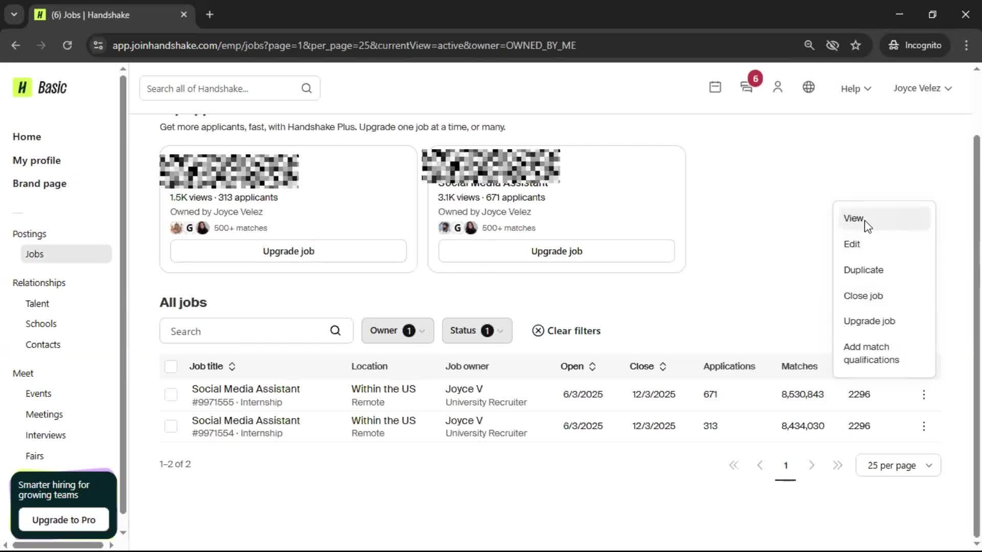Open Contacts in the sidebar

(x=43, y=345)
